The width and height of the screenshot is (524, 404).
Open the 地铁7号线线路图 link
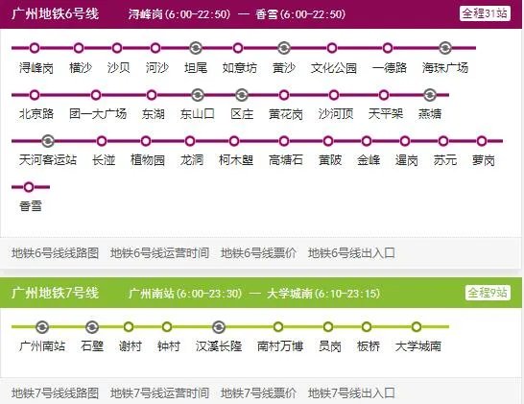pyautogui.click(x=55, y=393)
